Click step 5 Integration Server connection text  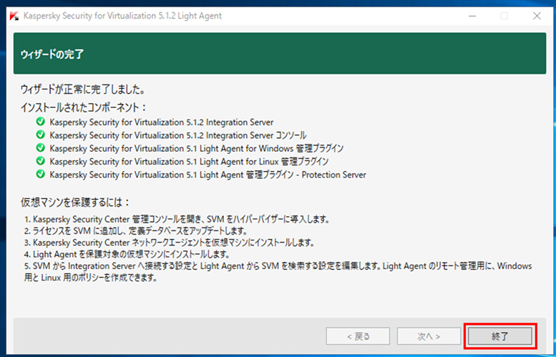pos(278,272)
